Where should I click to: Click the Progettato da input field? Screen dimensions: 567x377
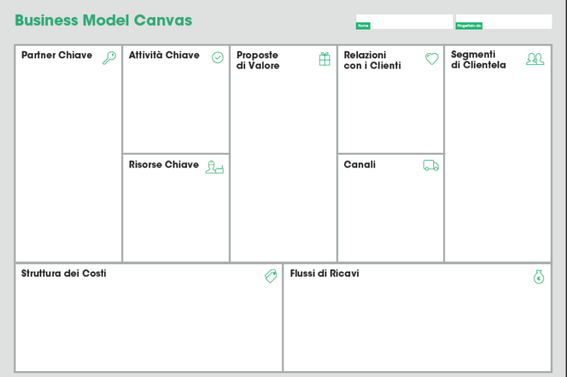(504, 21)
